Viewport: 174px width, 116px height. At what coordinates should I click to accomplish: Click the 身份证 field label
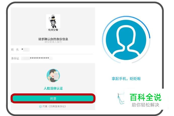(x=15, y=58)
